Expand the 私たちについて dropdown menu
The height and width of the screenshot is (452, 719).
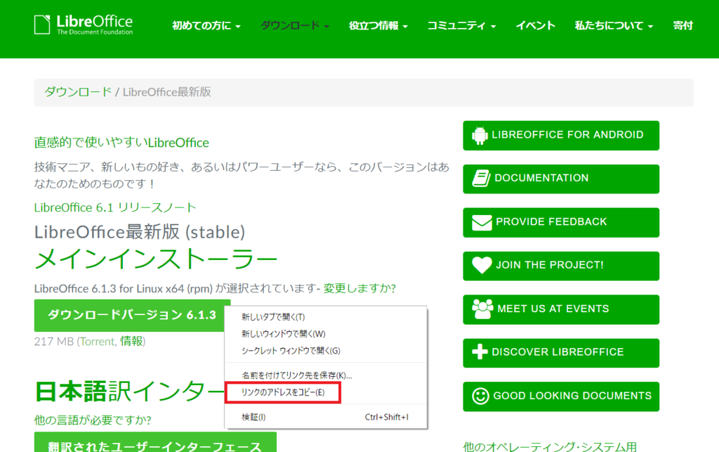(x=614, y=26)
